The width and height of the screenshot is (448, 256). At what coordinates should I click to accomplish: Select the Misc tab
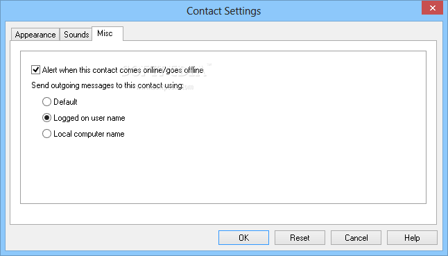(107, 33)
